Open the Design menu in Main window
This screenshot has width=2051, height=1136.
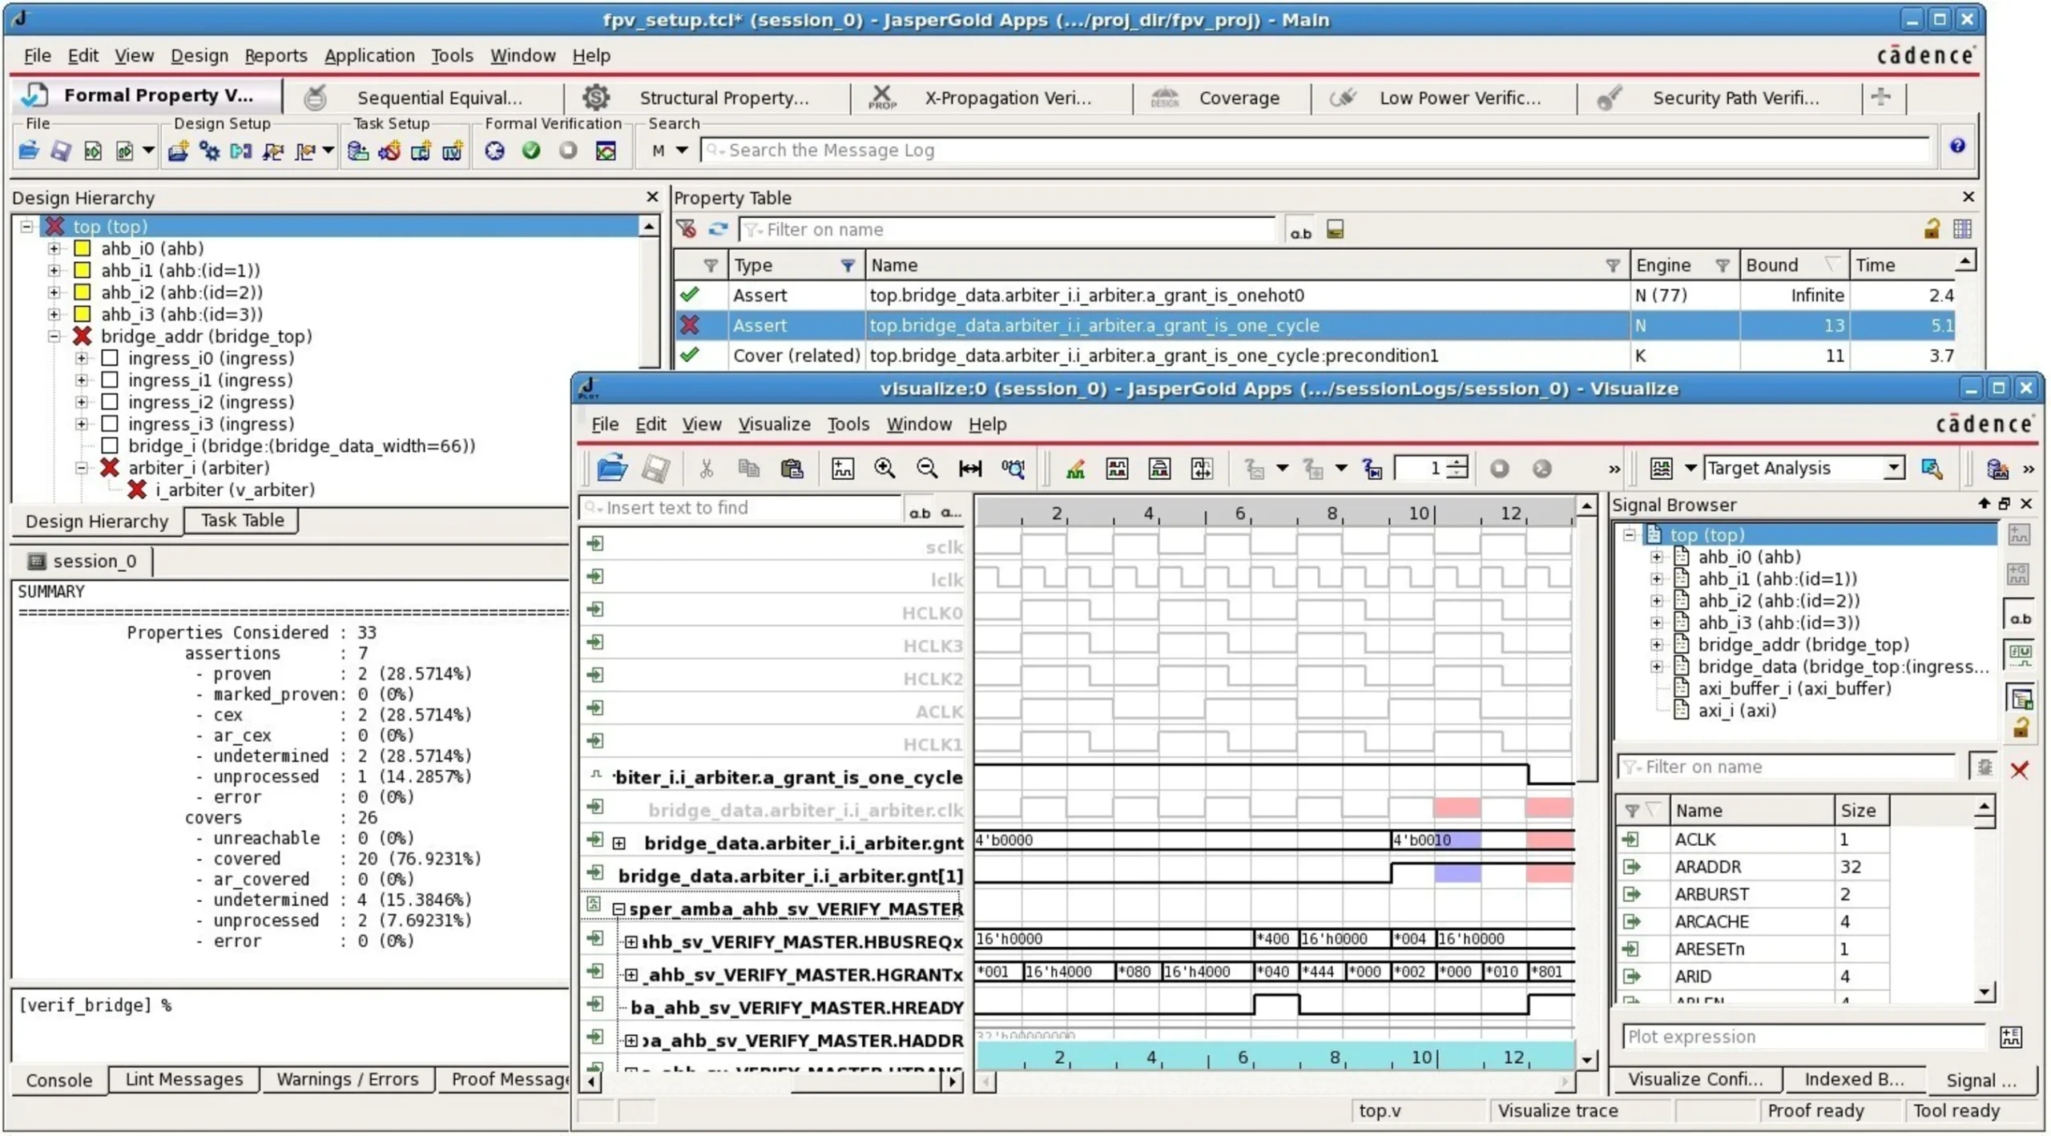pyautogui.click(x=199, y=55)
